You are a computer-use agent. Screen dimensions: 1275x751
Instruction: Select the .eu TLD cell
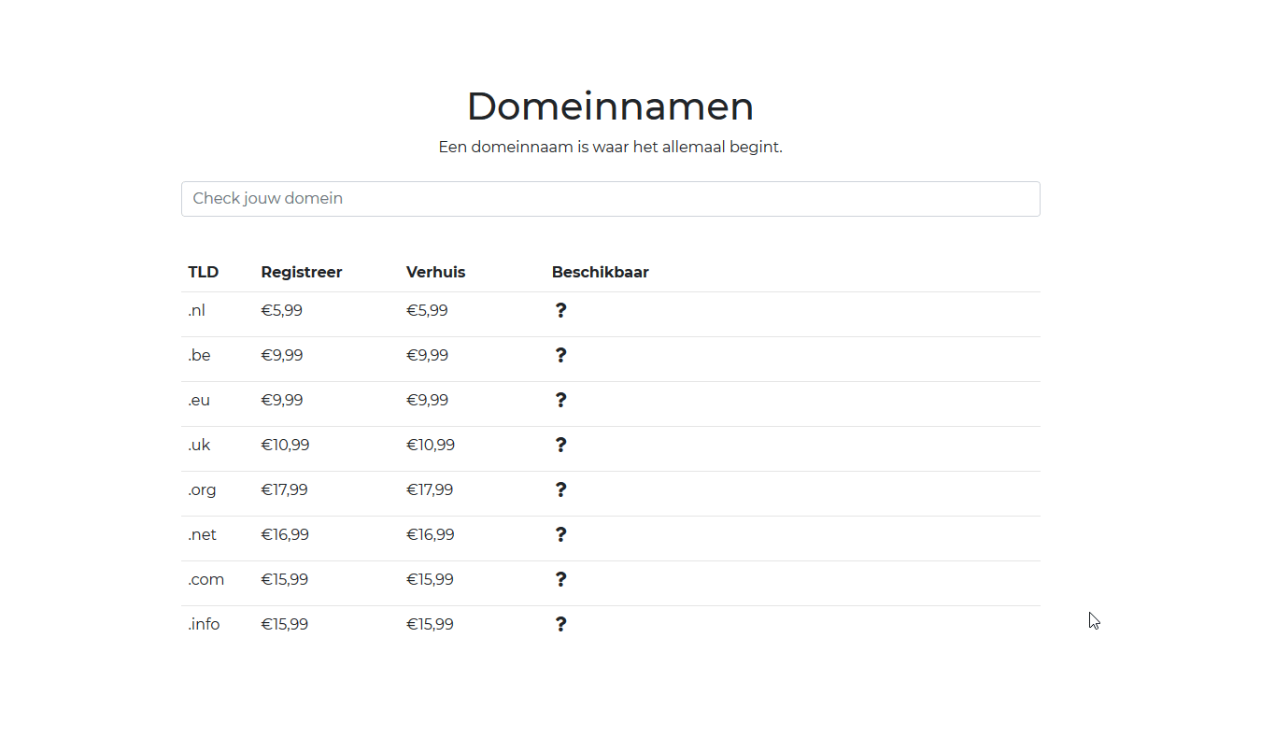(199, 400)
